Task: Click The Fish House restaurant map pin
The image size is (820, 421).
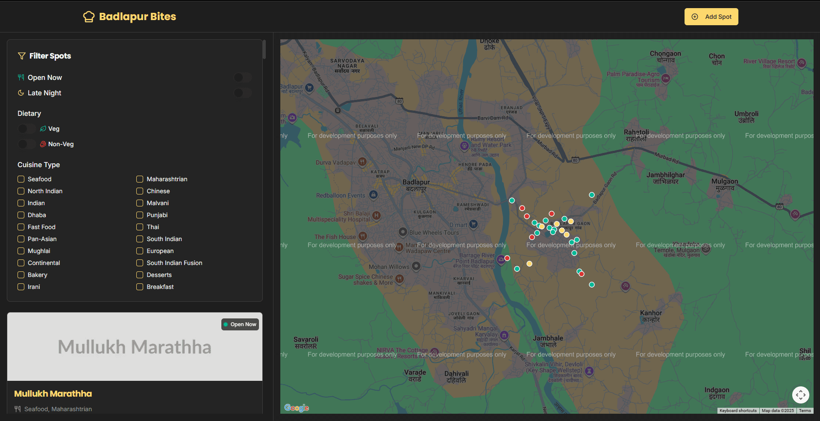Action: (363, 236)
